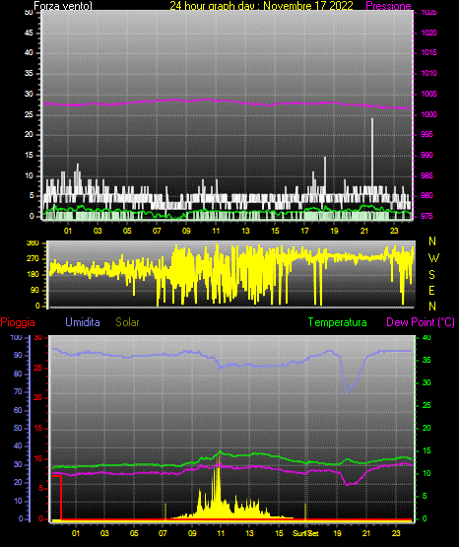Click the S wind direction label
Image resolution: width=459 pixels, height=547 pixels.
(x=431, y=275)
